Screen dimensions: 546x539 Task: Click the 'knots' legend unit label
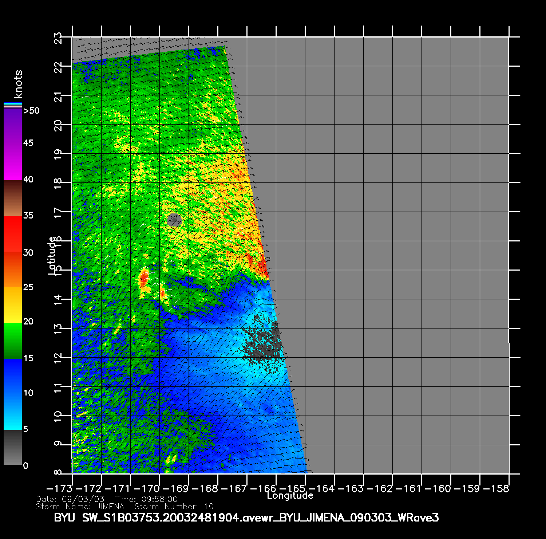(x=18, y=84)
